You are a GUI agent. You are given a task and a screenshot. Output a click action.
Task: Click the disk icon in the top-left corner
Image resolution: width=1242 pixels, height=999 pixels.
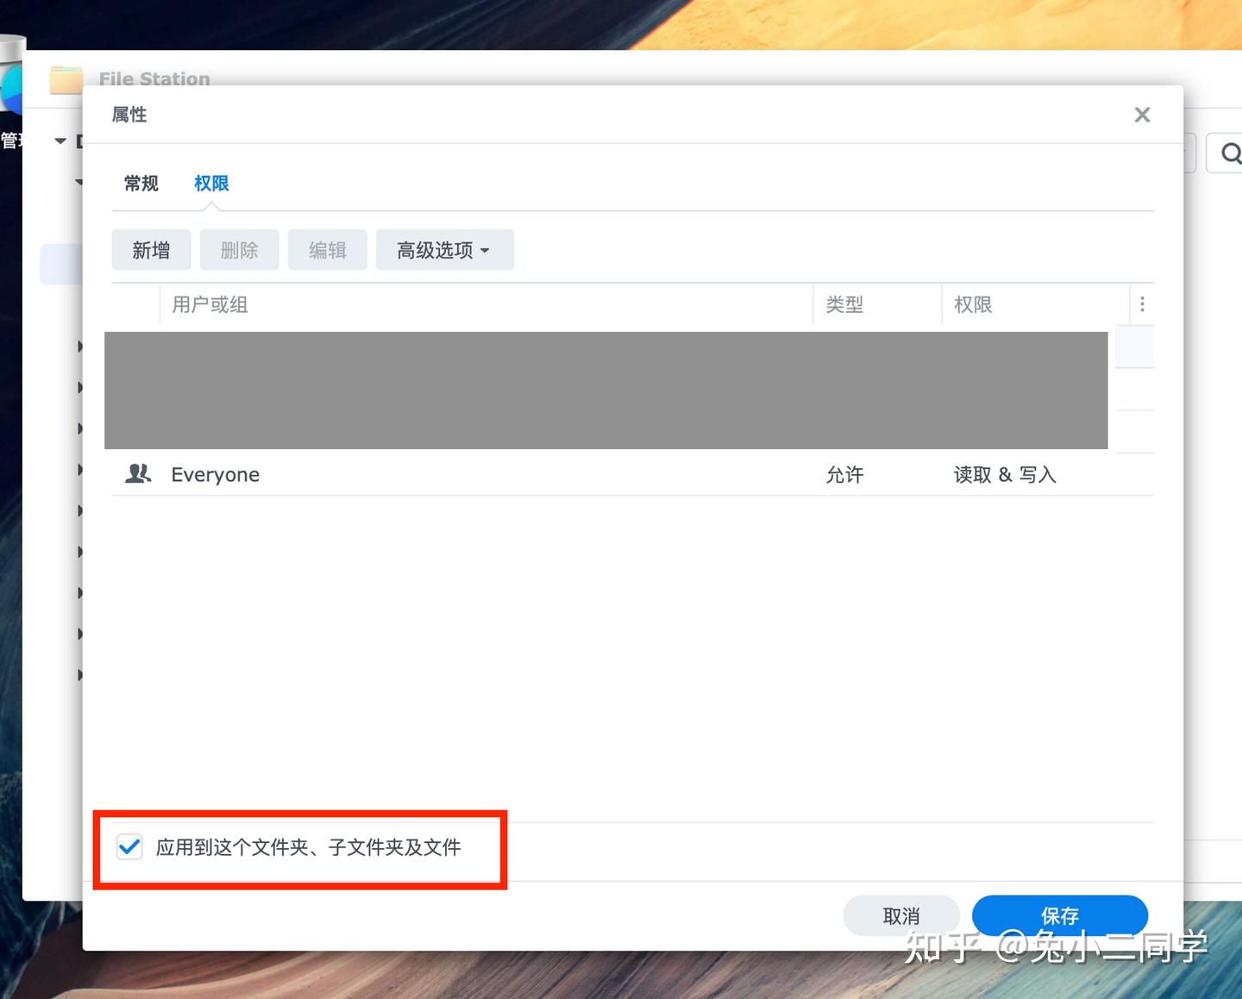10,82
